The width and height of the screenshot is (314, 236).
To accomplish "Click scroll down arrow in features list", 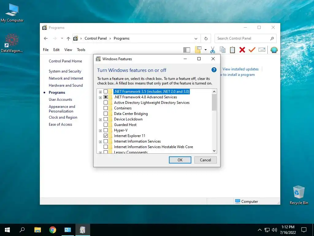I will point(214,151).
